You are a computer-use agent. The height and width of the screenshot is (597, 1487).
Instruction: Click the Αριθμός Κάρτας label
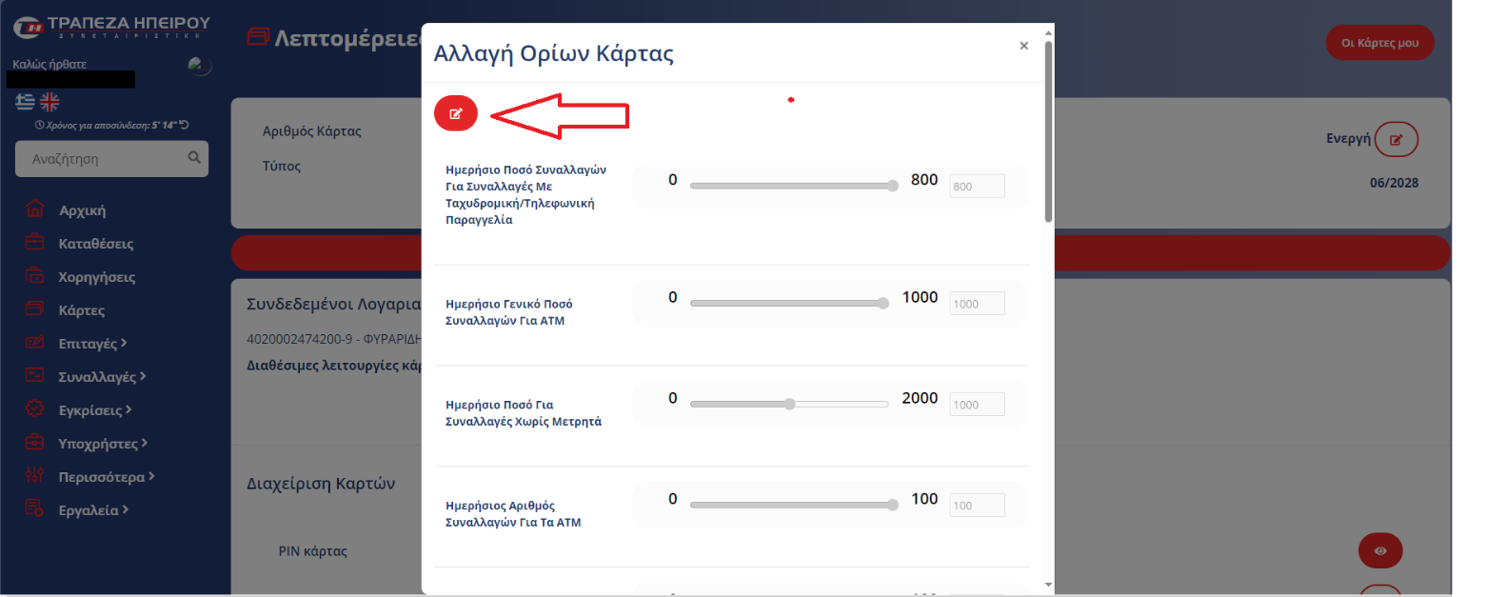[x=312, y=131]
